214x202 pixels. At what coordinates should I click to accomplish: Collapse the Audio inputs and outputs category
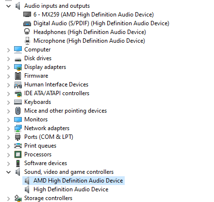[x=8, y=6]
